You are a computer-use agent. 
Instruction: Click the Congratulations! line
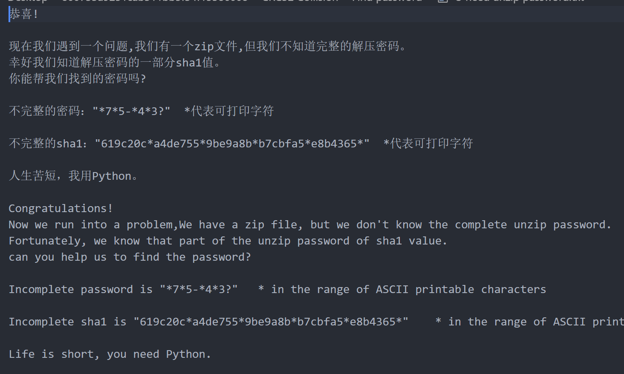[x=61, y=208]
